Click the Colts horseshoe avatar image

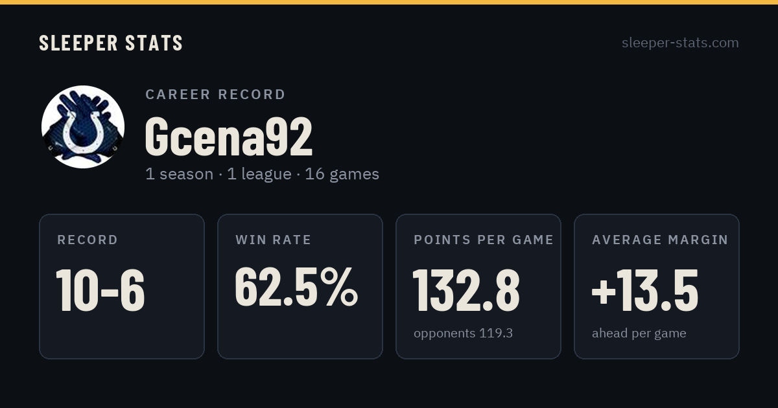[83, 127]
